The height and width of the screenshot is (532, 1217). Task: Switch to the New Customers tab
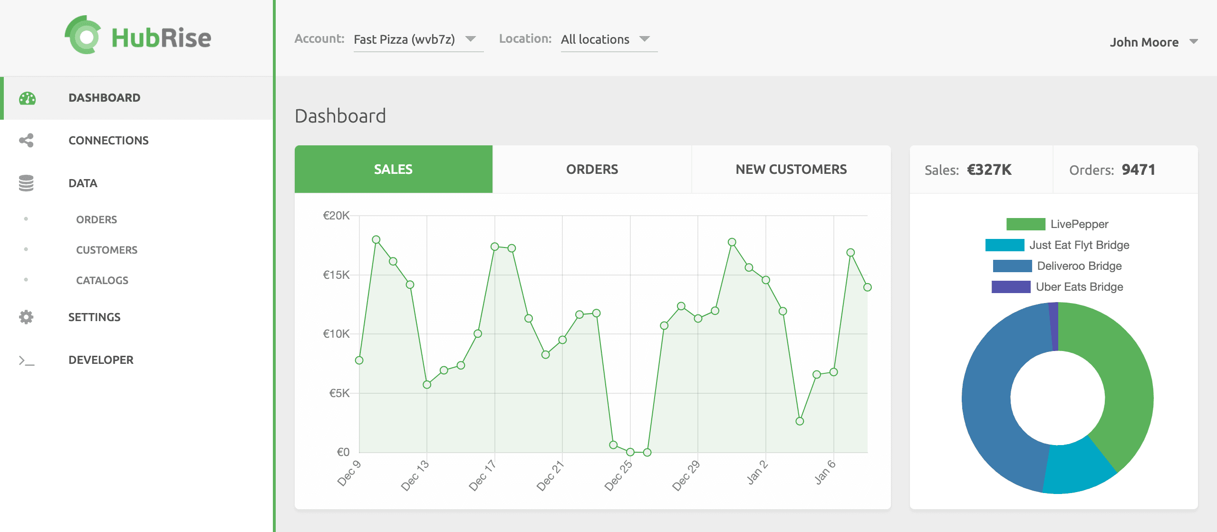click(x=791, y=169)
